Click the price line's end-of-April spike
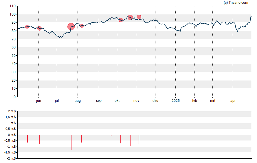 (251, 17)
